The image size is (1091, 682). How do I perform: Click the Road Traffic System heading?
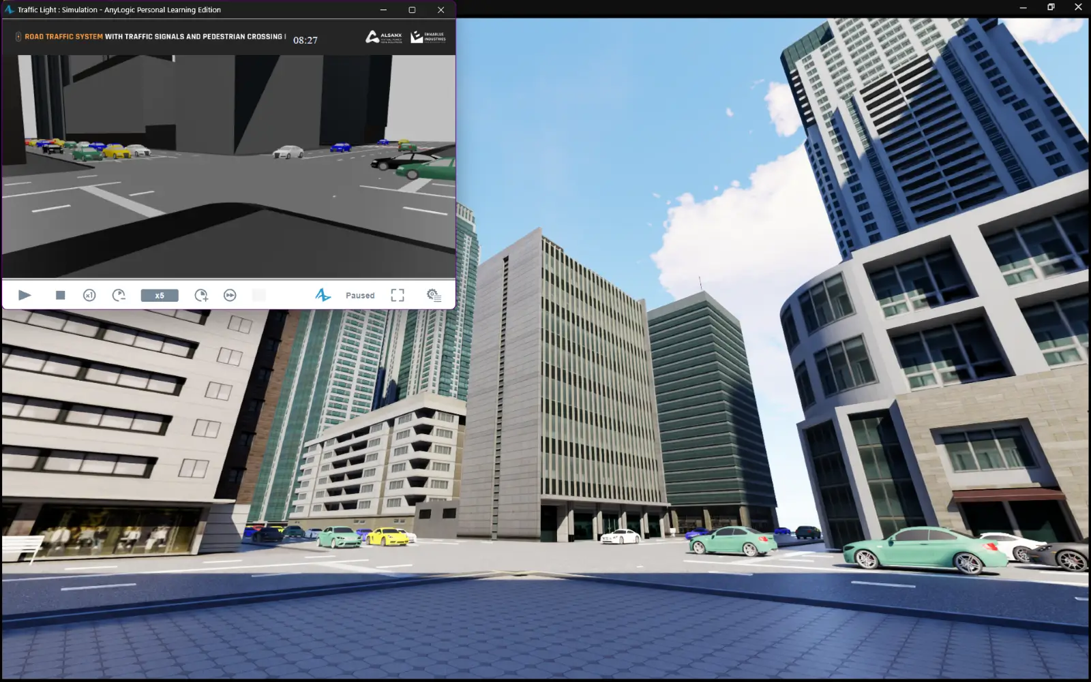63,37
